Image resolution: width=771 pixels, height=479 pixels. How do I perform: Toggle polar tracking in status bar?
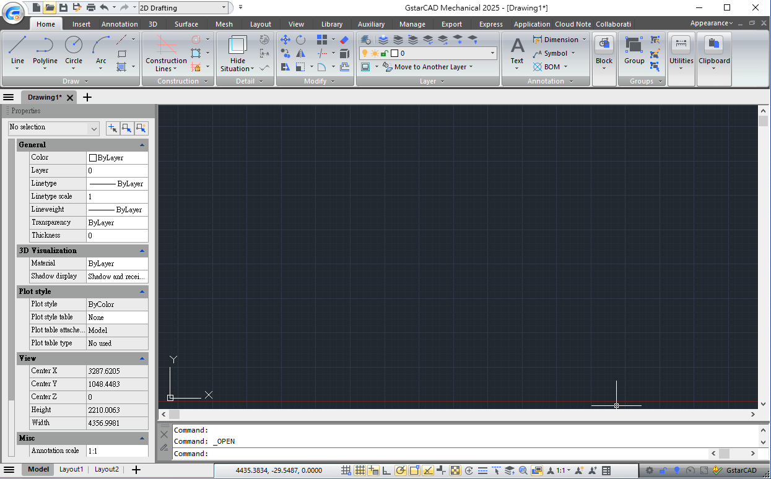[x=401, y=470]
